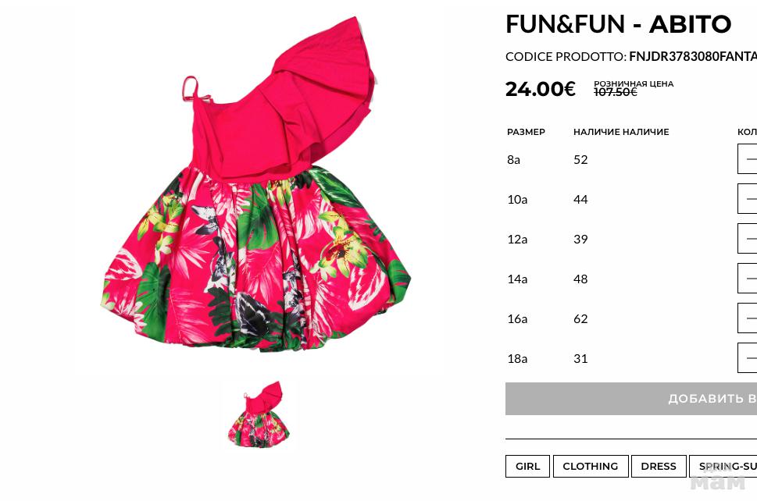Click the GIRL tag

coord(527,467)
